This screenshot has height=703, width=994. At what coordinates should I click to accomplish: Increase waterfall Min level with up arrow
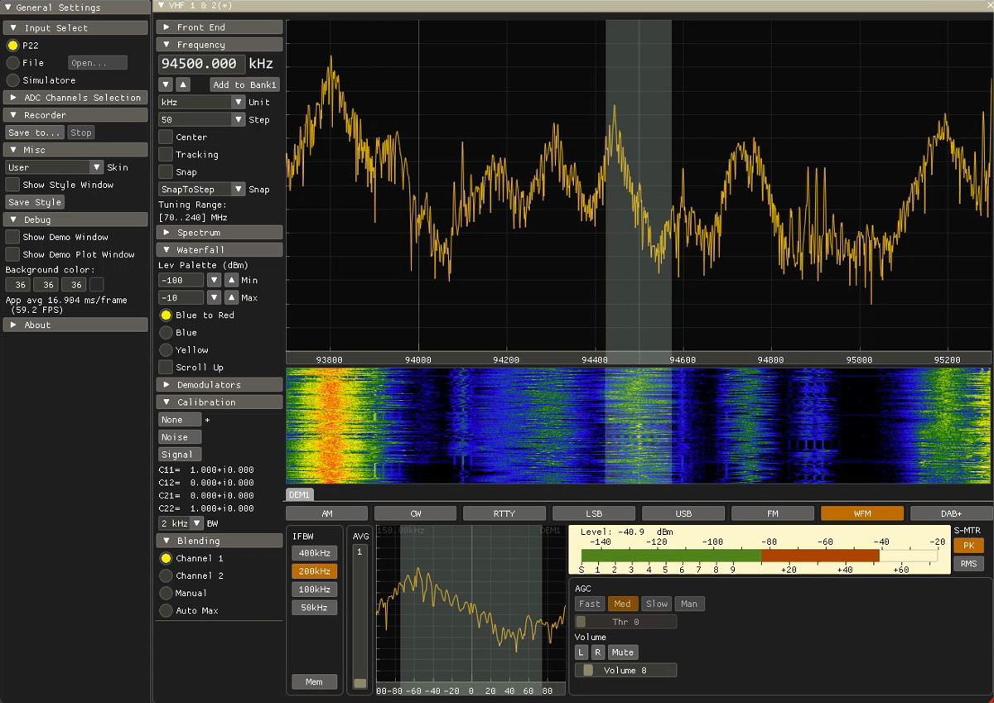[x=231, y=281]
